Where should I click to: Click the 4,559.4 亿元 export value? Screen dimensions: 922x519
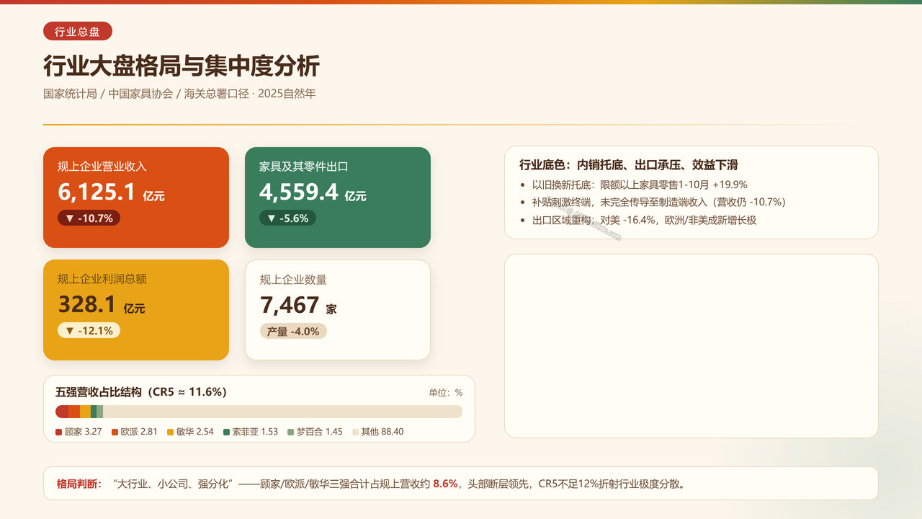tap(313, 192)
